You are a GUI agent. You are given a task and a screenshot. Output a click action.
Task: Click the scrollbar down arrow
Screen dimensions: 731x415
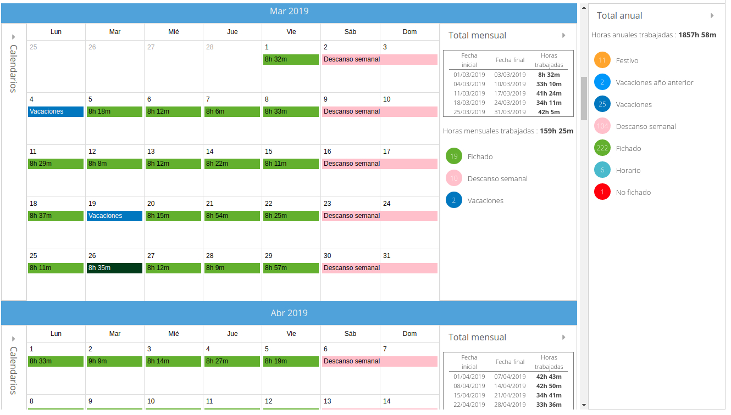click(584, 405)
